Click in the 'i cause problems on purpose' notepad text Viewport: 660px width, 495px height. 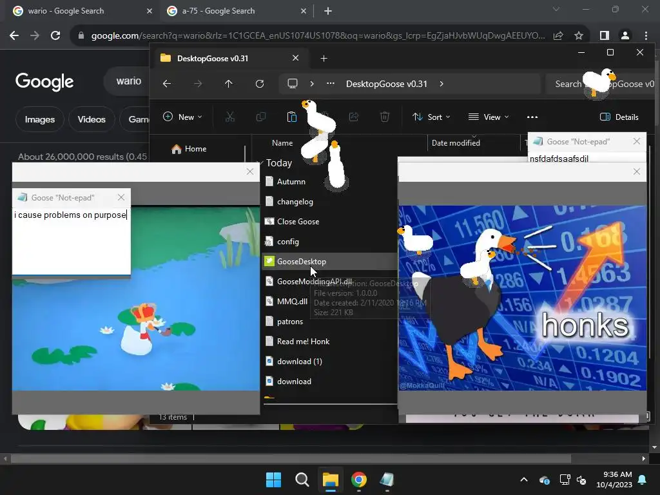click(x=70, y=215)
